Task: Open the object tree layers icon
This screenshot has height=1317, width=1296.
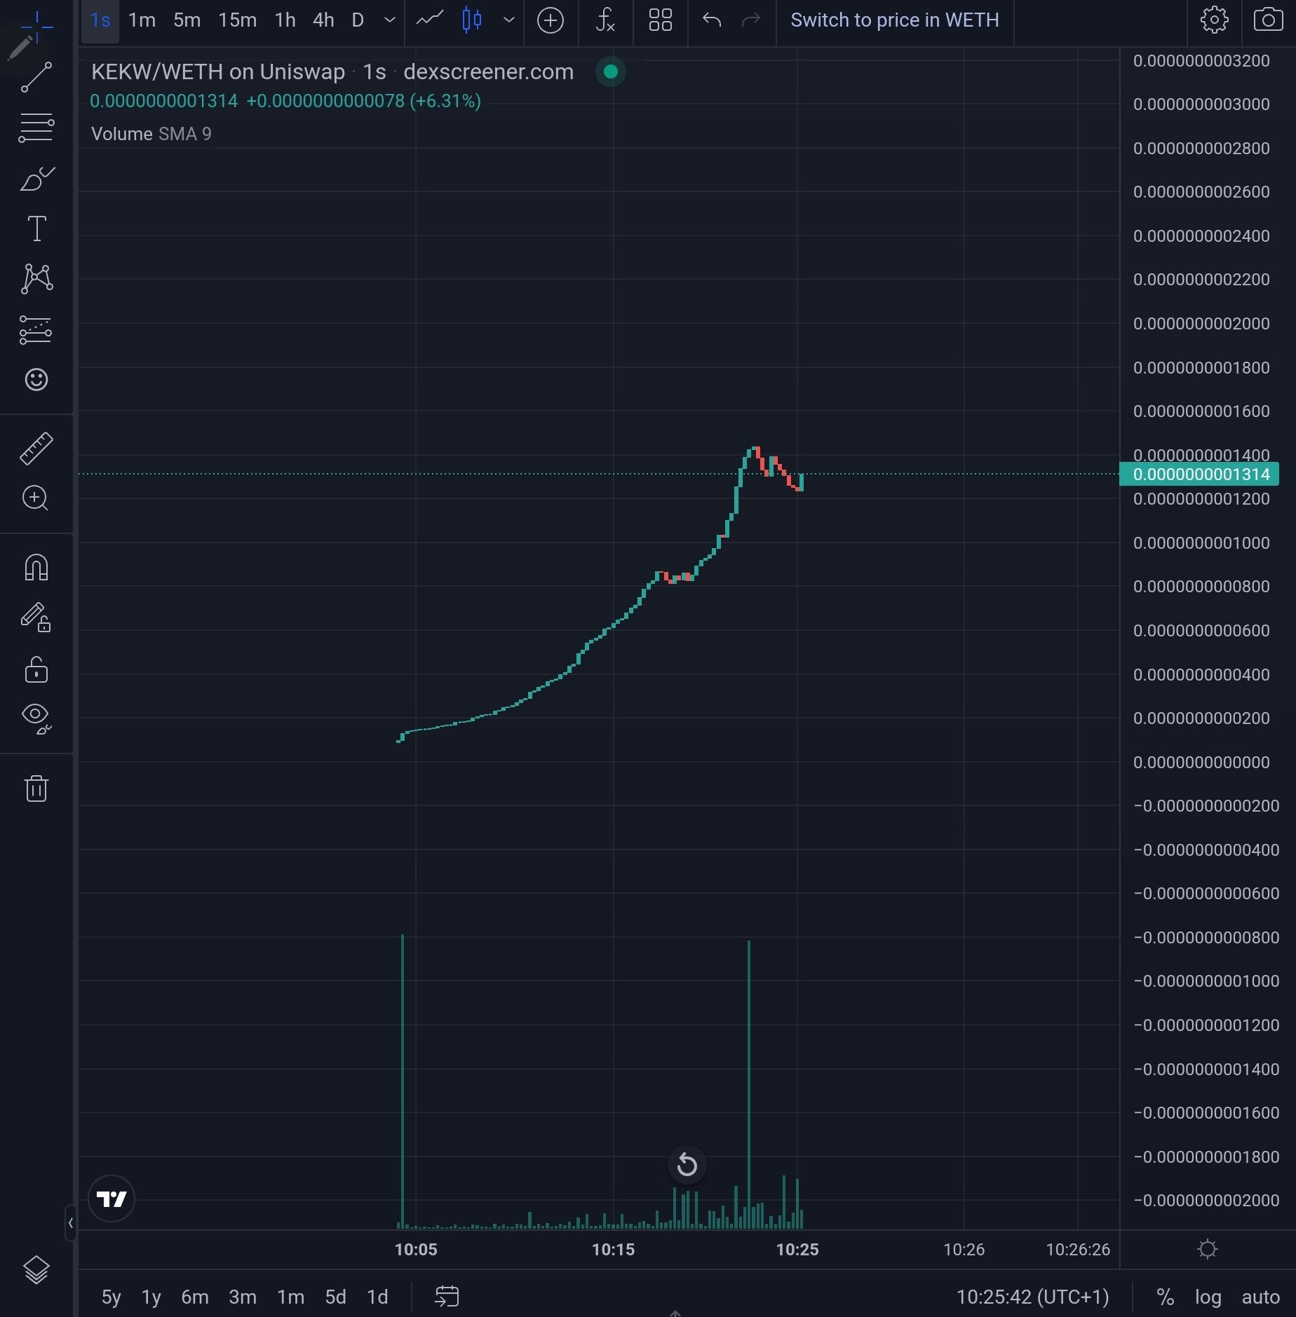Action: pos(36,1269)
